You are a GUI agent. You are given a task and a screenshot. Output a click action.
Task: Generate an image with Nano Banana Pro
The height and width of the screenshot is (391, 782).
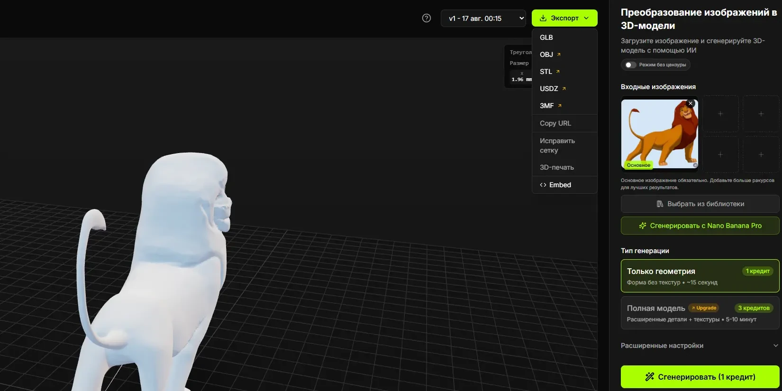(x=700, y=226)
